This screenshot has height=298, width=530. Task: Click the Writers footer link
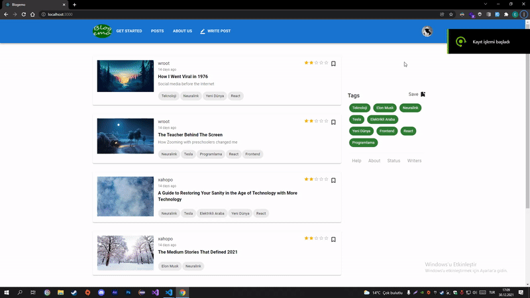click(x=414, y=160)
